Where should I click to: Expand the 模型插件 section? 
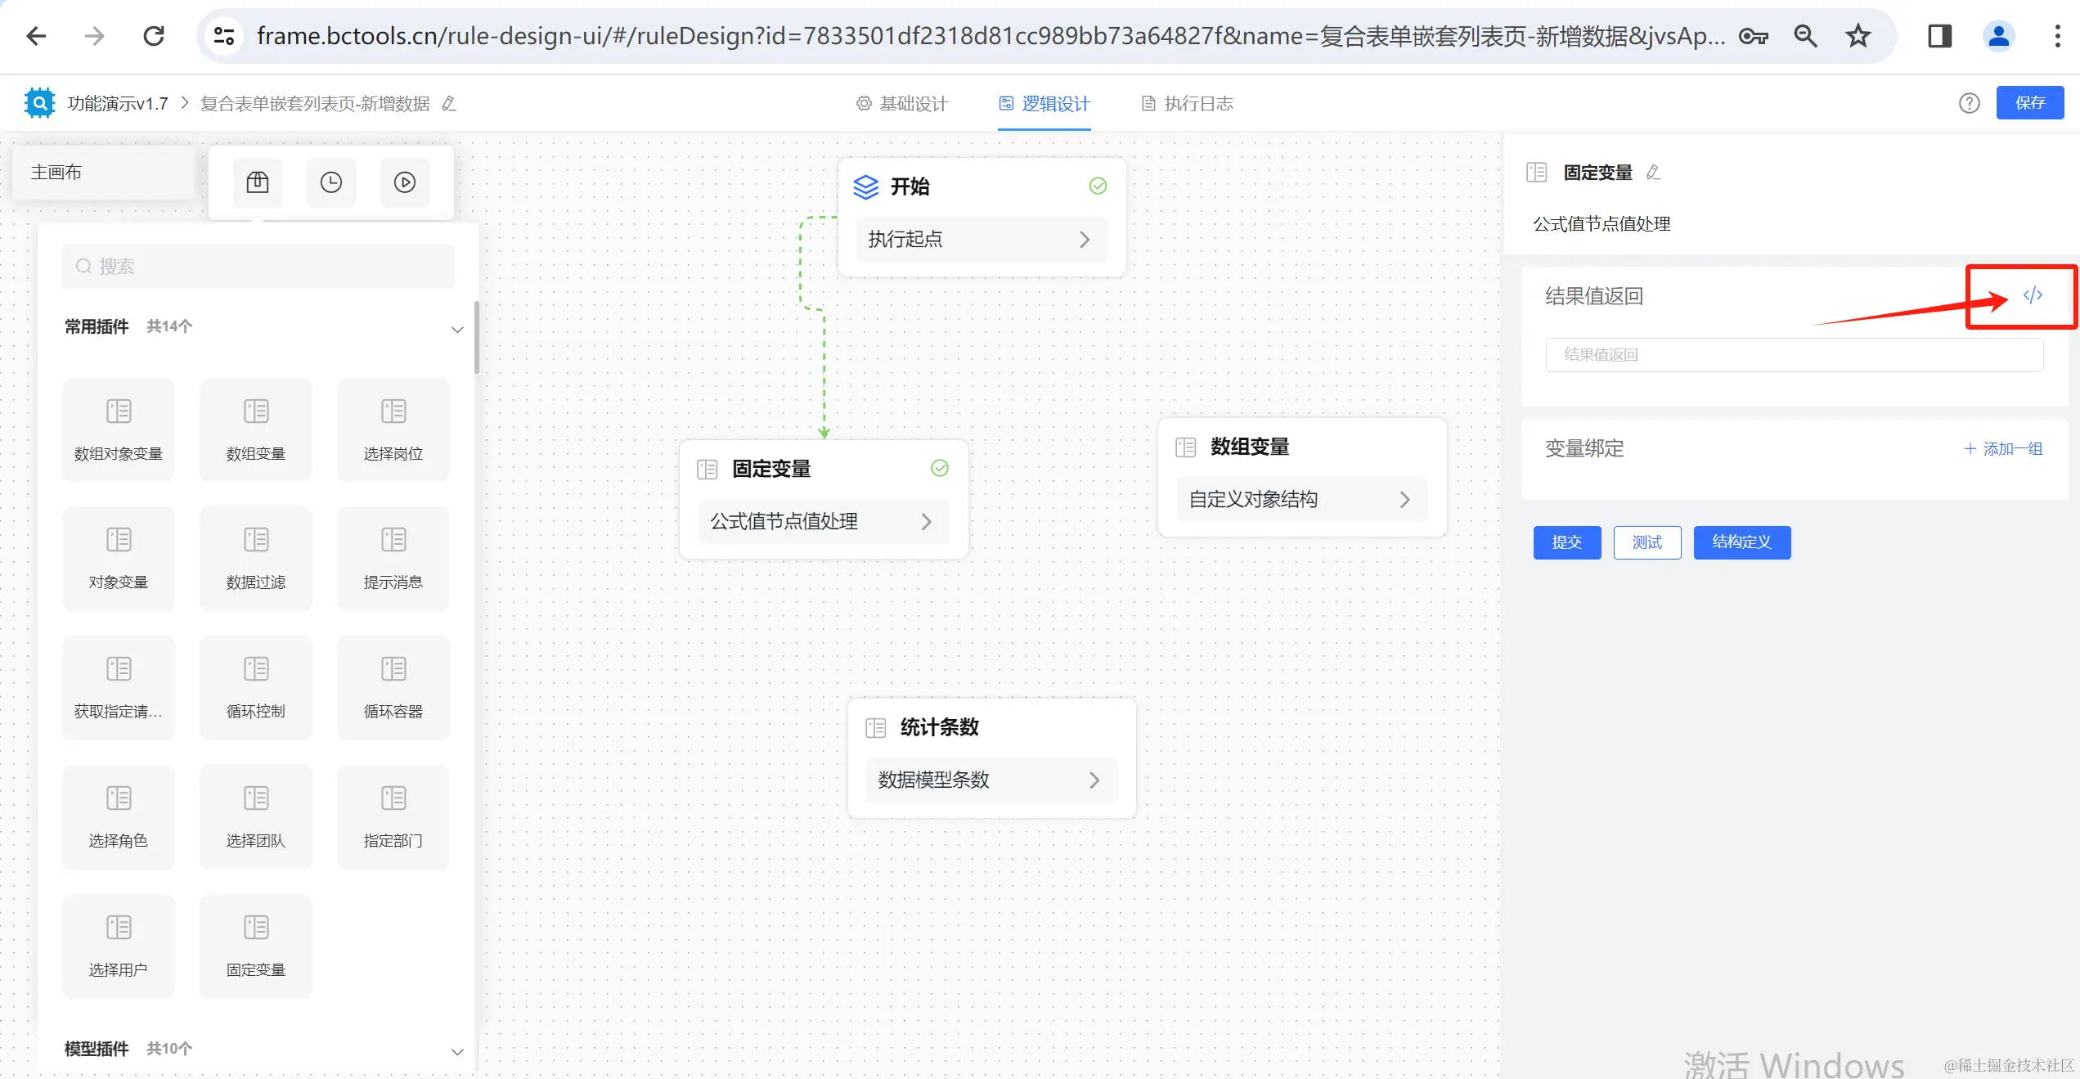457,1051
